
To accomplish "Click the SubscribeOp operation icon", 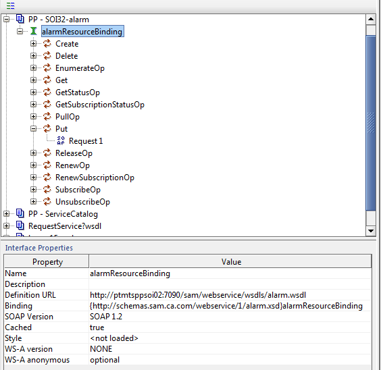I will pos(47,189).
